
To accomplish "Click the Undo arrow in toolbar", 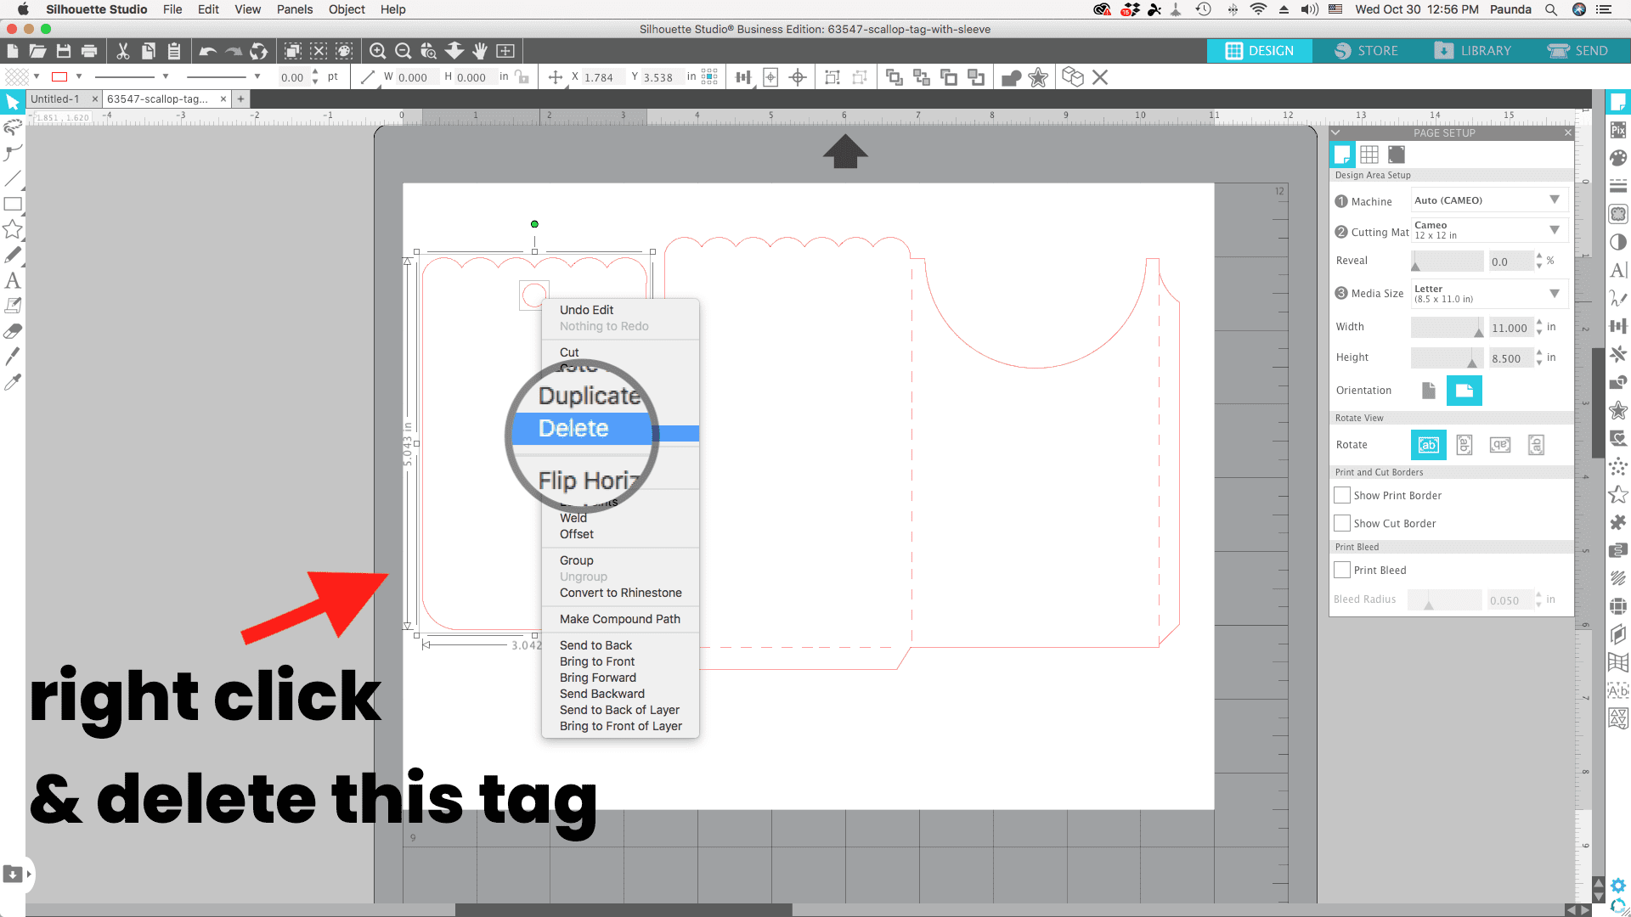I will point(207,51).
